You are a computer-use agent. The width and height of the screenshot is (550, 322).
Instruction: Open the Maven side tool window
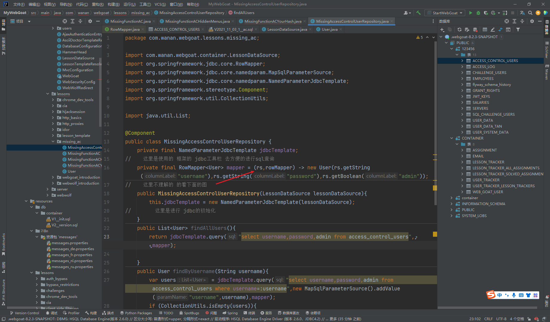pyautogui.click(x=547, y=72)
